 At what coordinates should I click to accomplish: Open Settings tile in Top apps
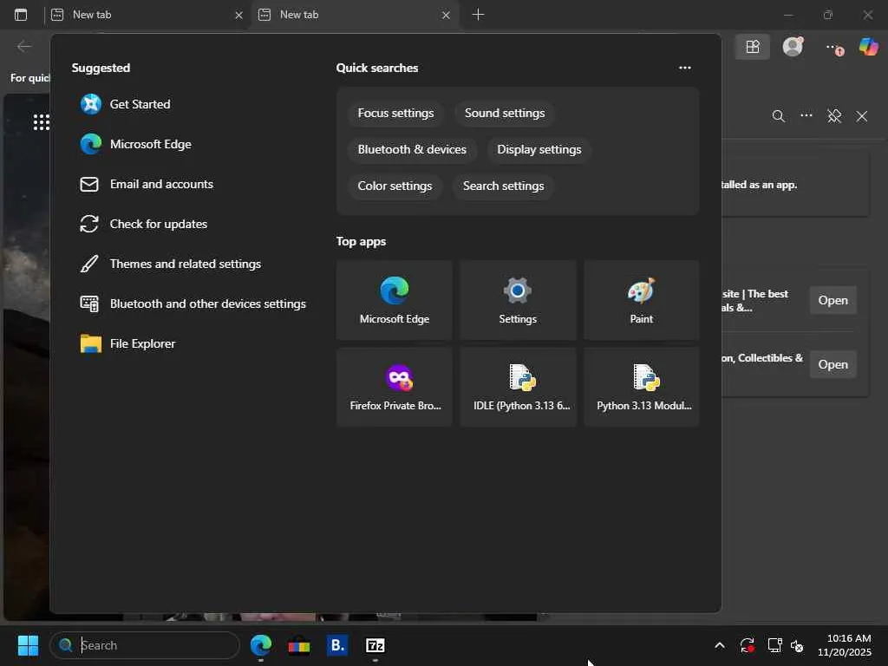pyautogui.click(x=518, y=300)
